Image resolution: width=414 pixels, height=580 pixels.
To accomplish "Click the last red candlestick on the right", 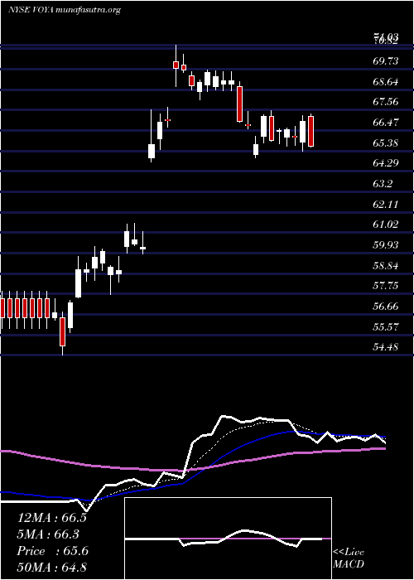I will click(x=310, y=131).
